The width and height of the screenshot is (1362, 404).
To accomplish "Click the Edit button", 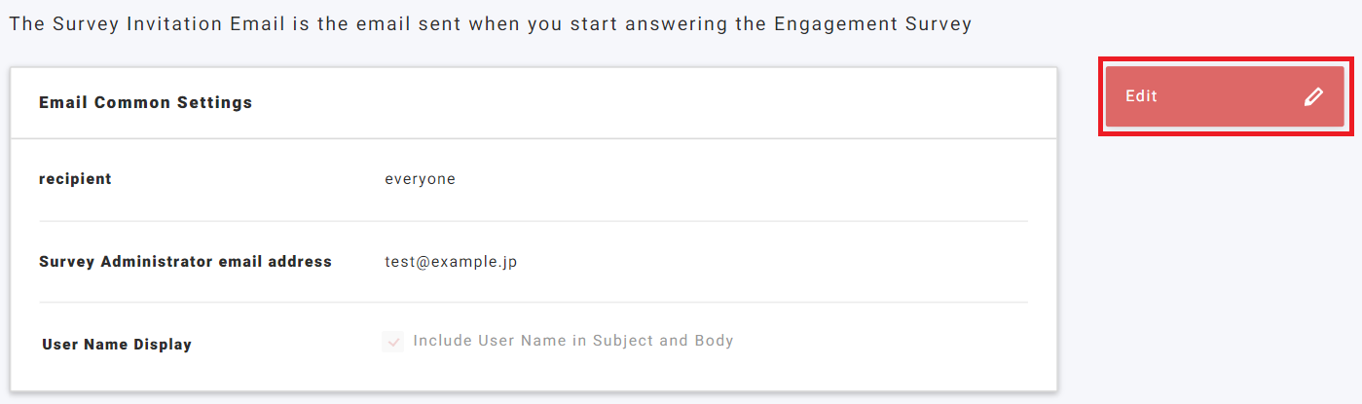I will pyautogui.click(x=1224, y=96).
